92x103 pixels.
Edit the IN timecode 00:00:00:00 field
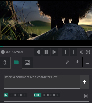[x=18, y=95]
